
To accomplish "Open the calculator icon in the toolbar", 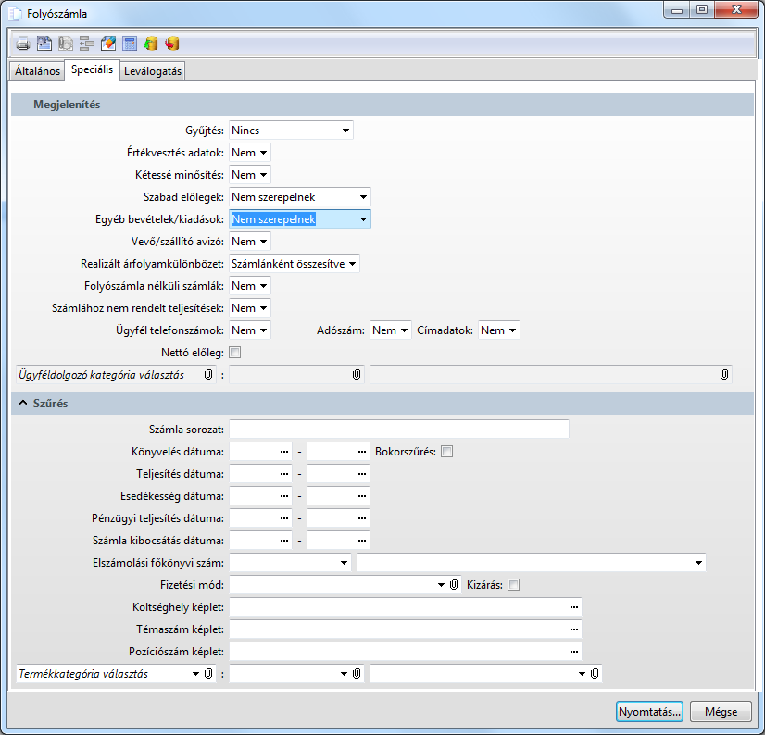I will click(x=130, y=44).
